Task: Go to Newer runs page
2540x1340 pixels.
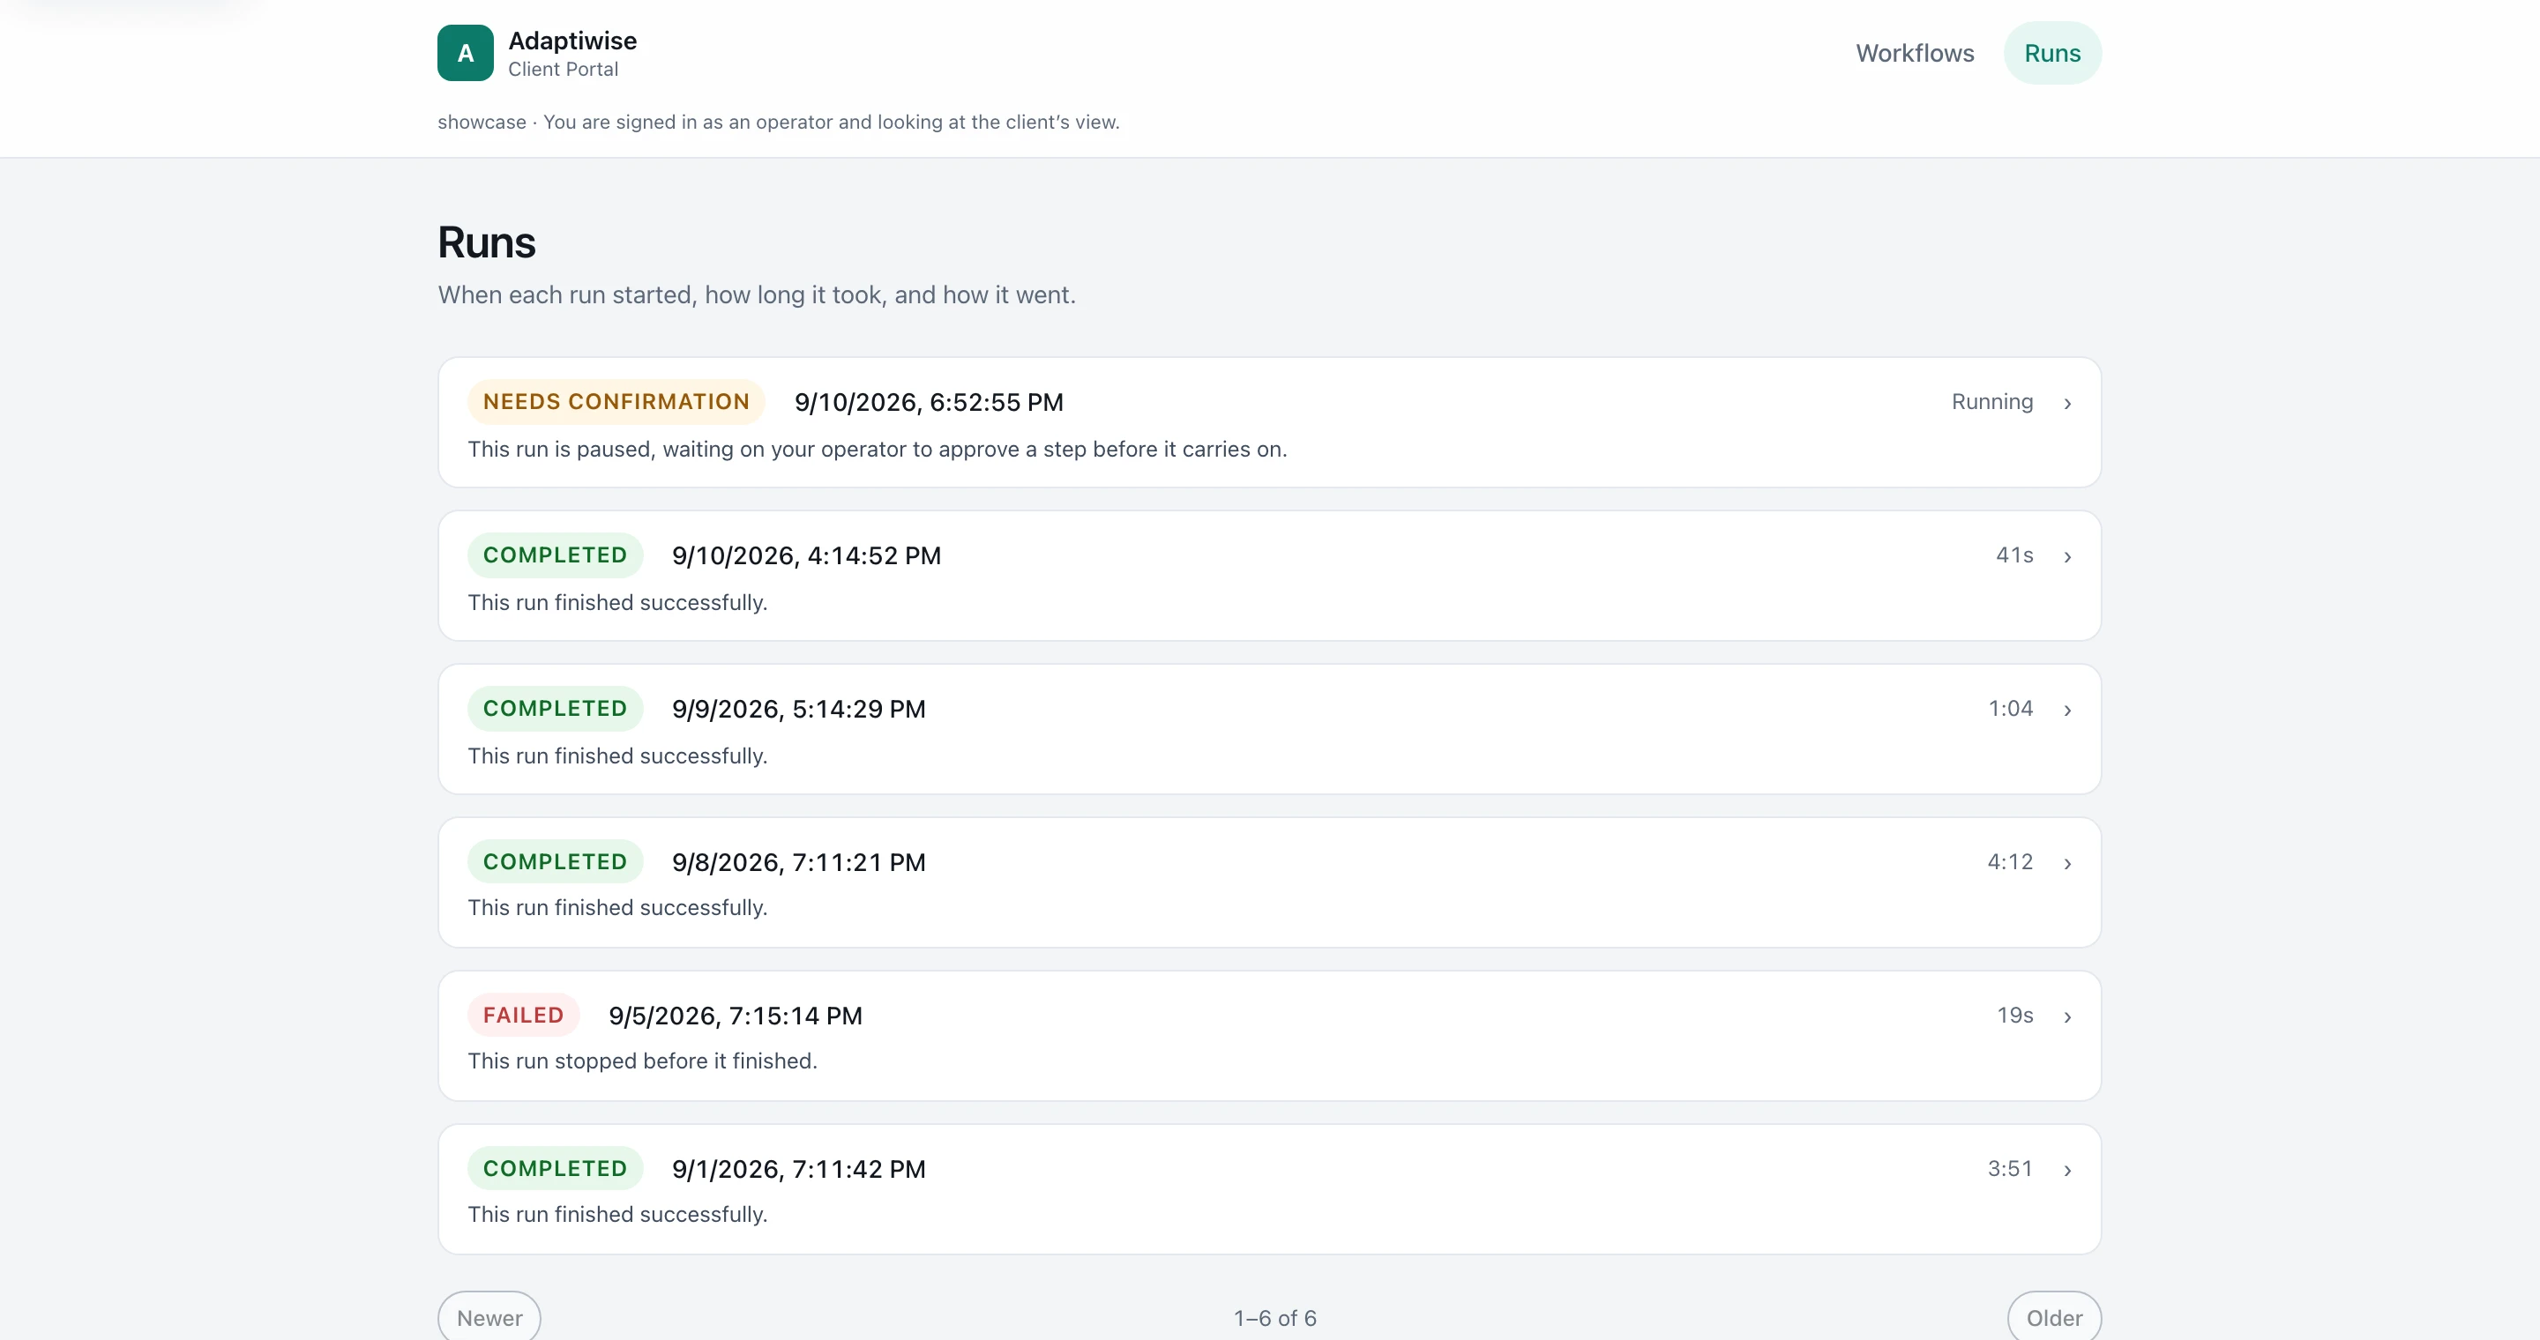Action: [x=489, y=1317]
